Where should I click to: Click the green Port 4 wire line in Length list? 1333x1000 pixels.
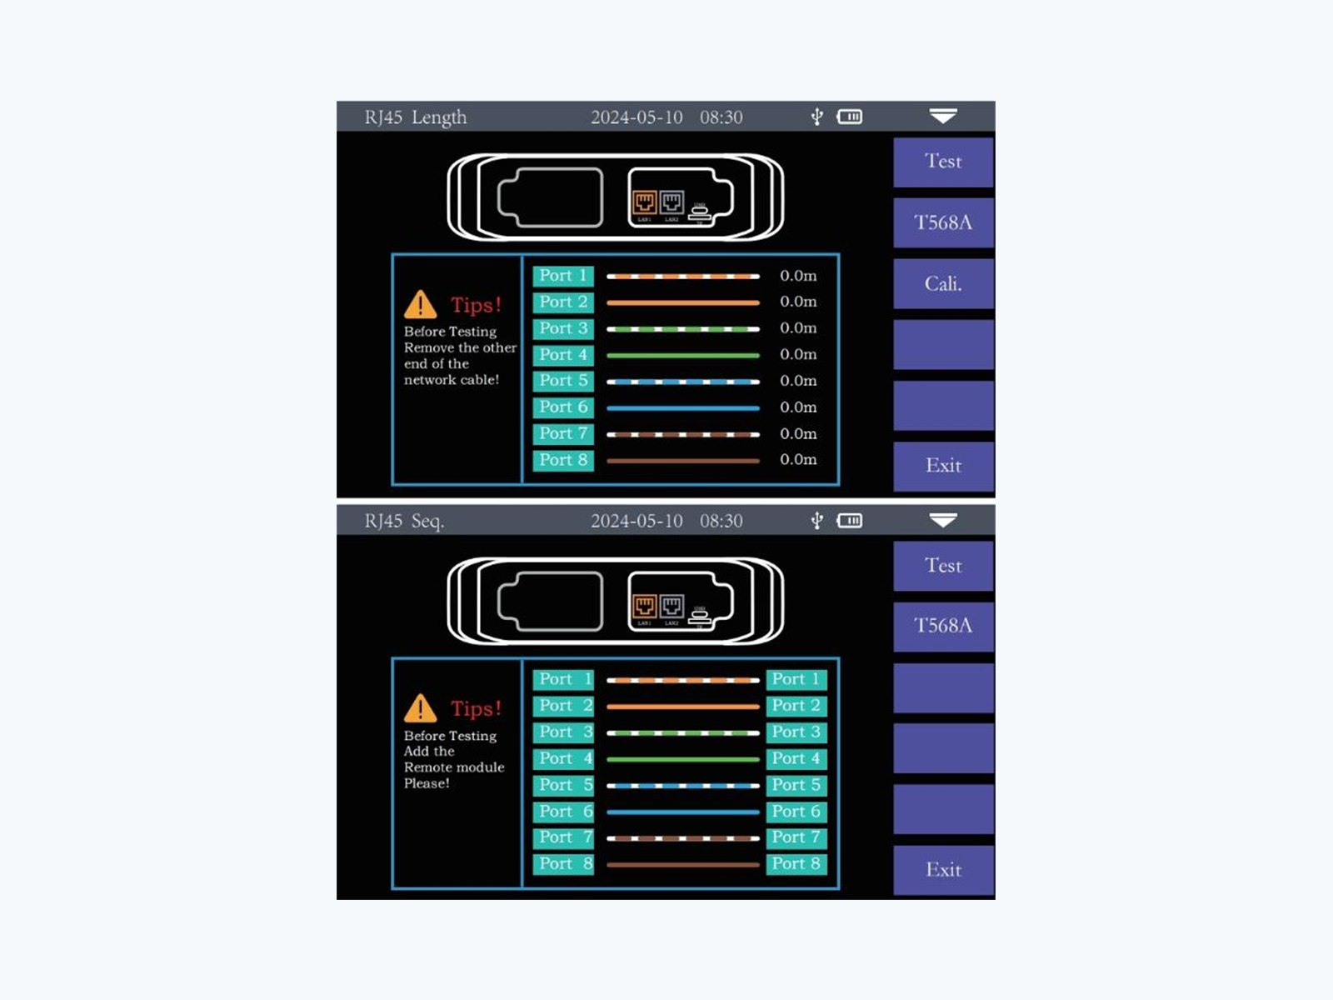[x=683, y=356]
